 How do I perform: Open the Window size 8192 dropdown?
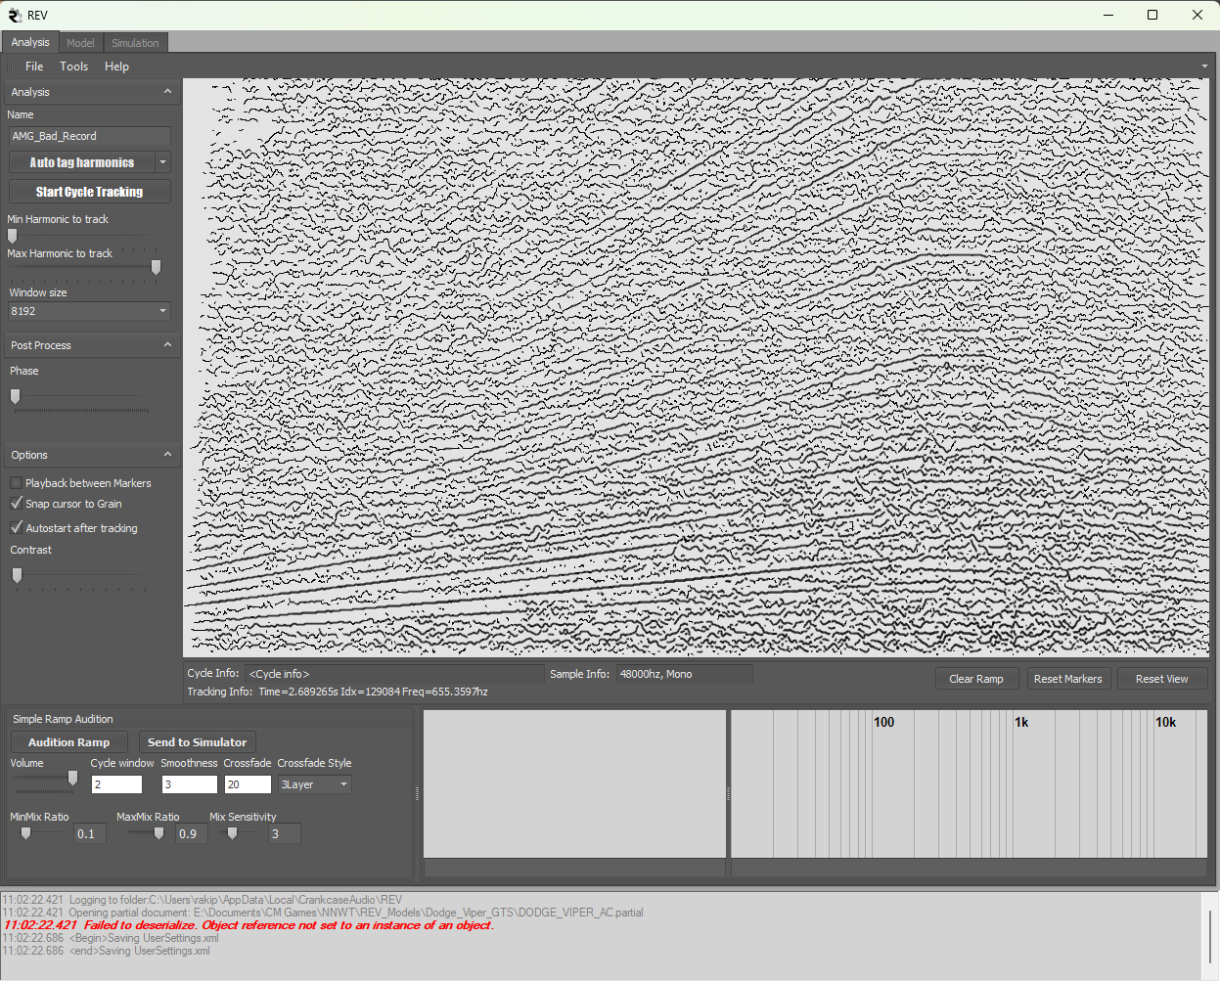[x=162, y=311]
